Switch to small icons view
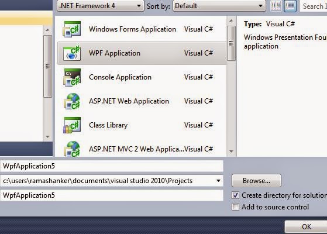 tap(276, 6)
